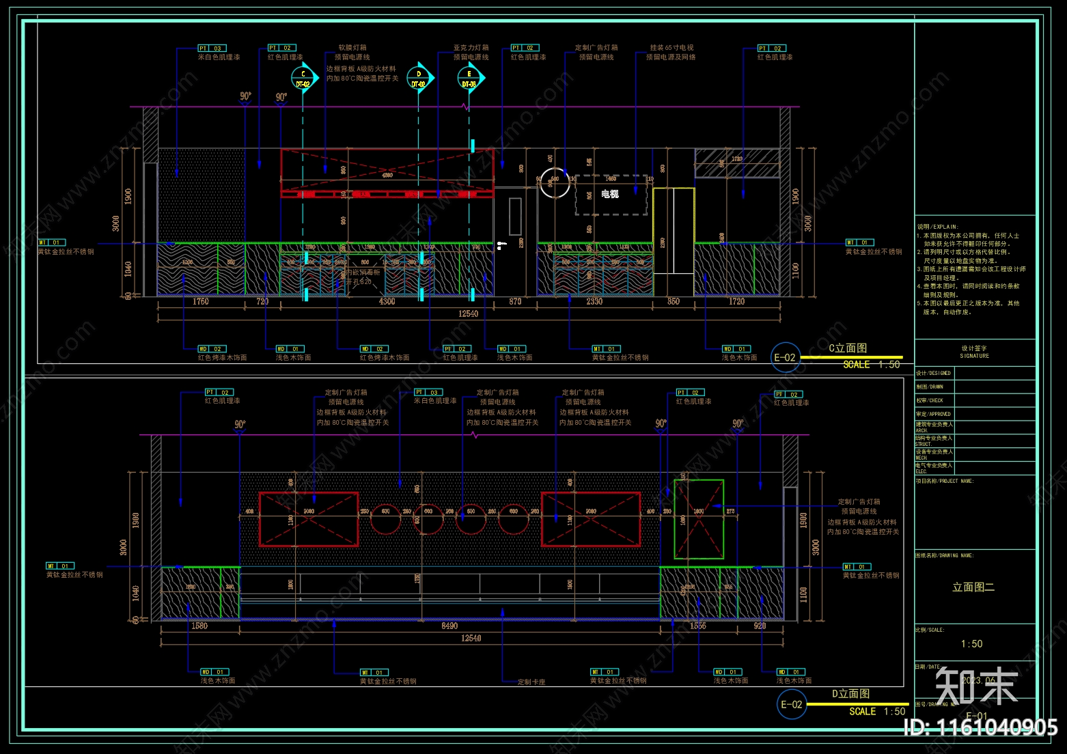Select the 4300 bottom dimension in C elevation

pyautogui.click(x=387, y=301)
